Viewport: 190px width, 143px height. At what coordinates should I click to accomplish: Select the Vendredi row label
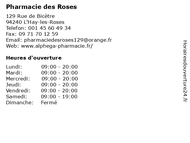tap(18, 91)
